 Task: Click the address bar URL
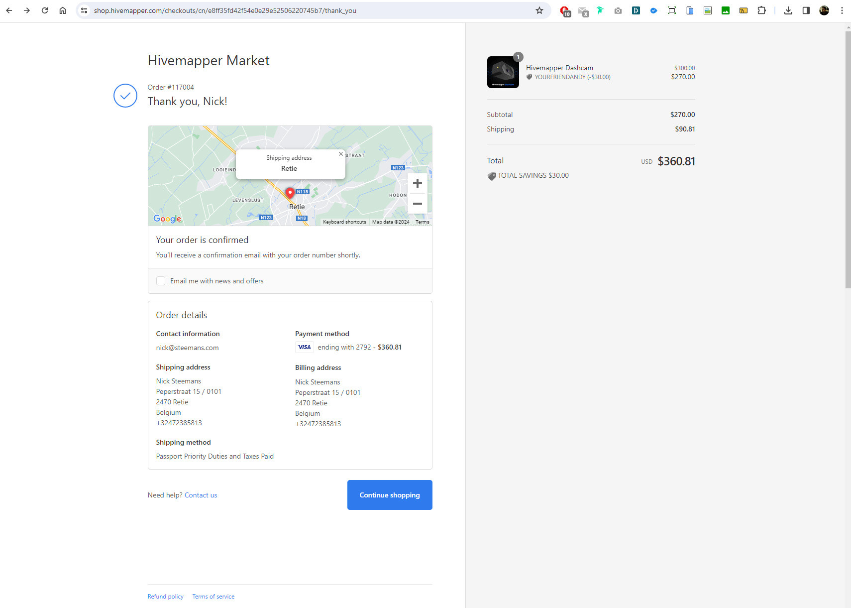tap(225, 10)
